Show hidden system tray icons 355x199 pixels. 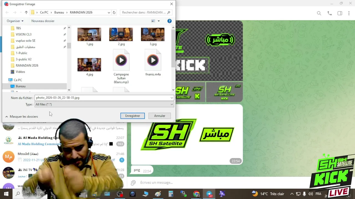pyautogui.click(x=292, y=194)
